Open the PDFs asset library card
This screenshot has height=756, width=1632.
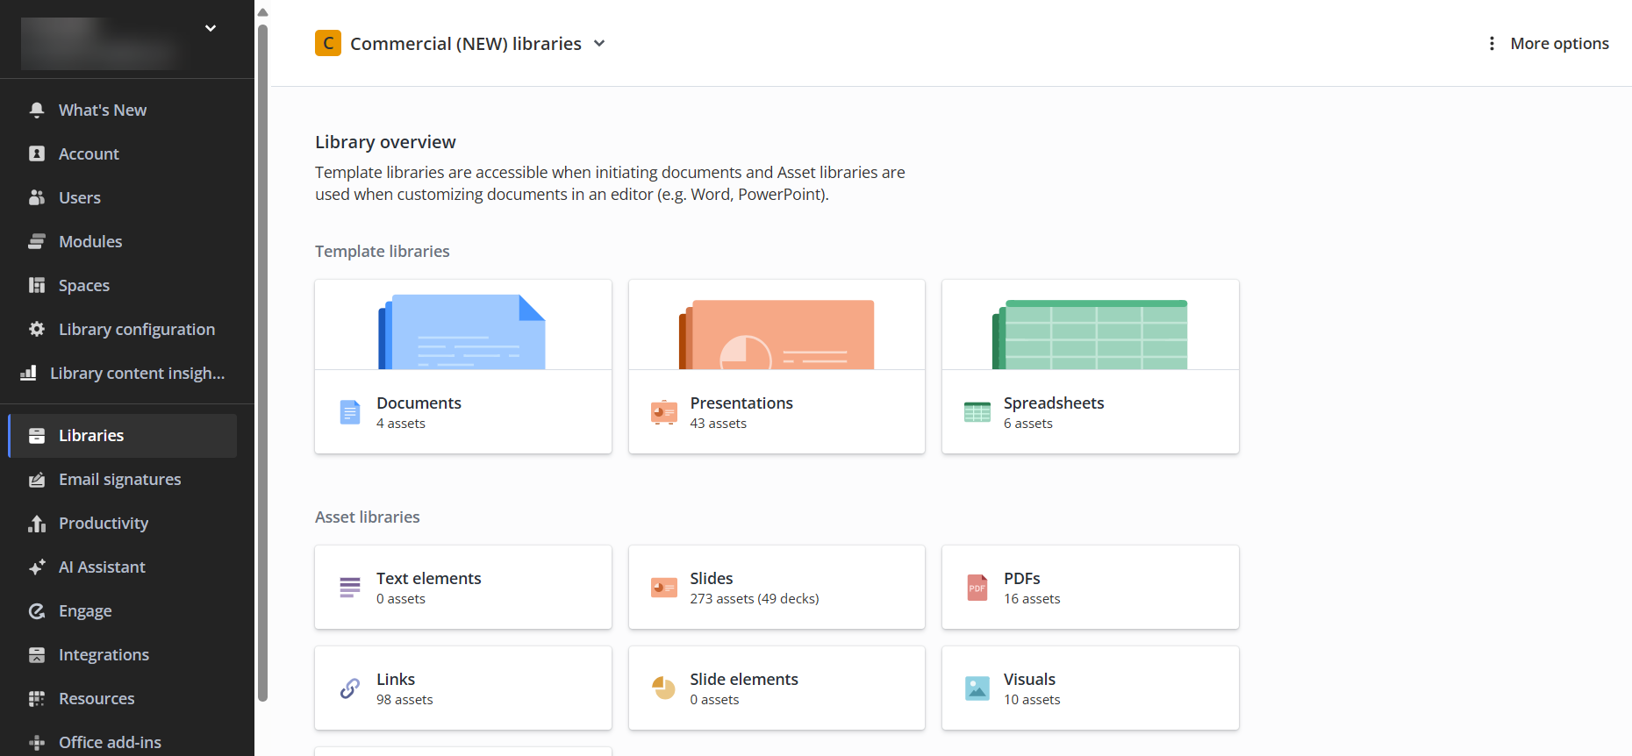pos(1091,588)
